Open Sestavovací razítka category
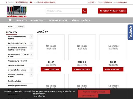This screenshot has width=133, height=99. [x=17, y=65]
